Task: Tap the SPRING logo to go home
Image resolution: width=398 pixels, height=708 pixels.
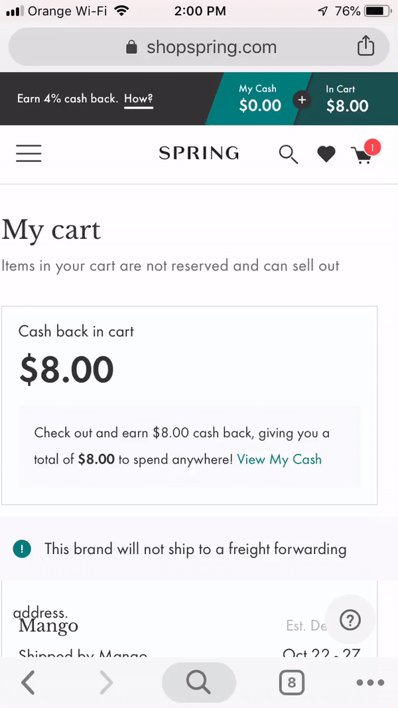Action: click(198, 153)
